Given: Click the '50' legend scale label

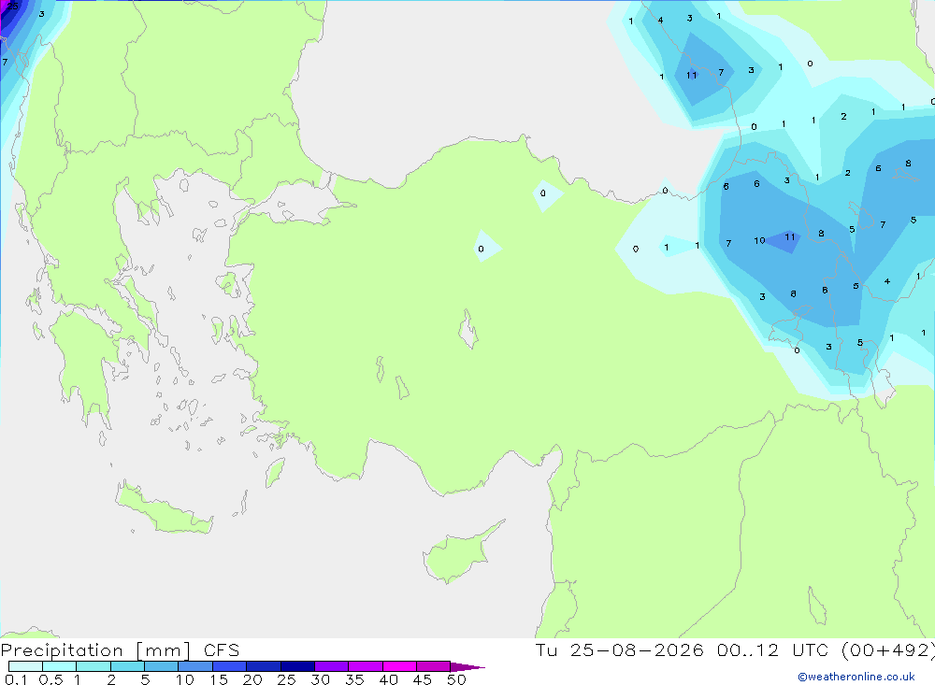Looking at the screenshot, I should click(456, 679).
